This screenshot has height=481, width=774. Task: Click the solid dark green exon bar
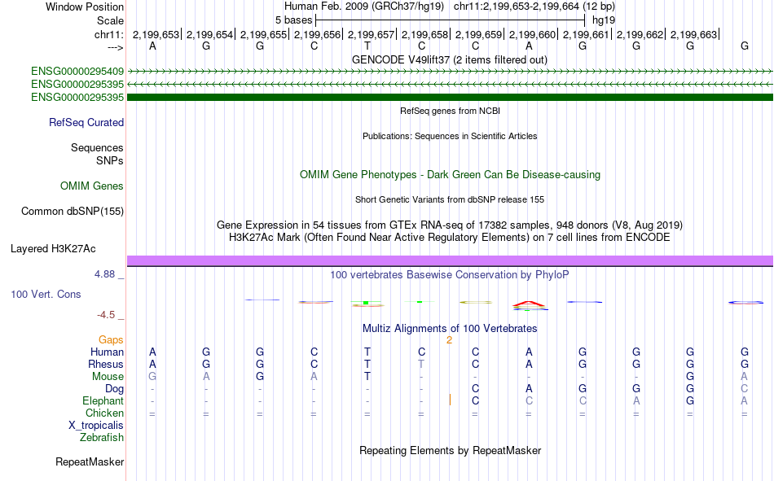451,97
